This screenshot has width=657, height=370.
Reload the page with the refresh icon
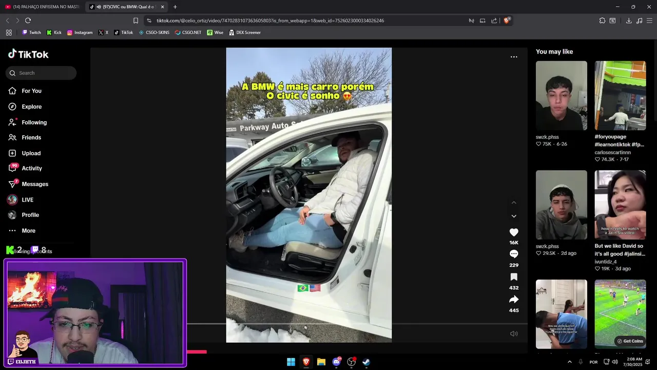pyautogui.click(x=28, y=21)
